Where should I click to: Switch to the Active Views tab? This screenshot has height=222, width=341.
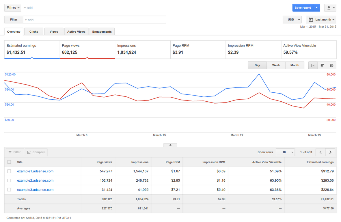(76, 32)
